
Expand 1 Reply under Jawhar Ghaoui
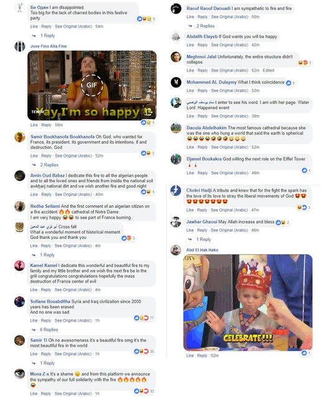coord(203,240)
